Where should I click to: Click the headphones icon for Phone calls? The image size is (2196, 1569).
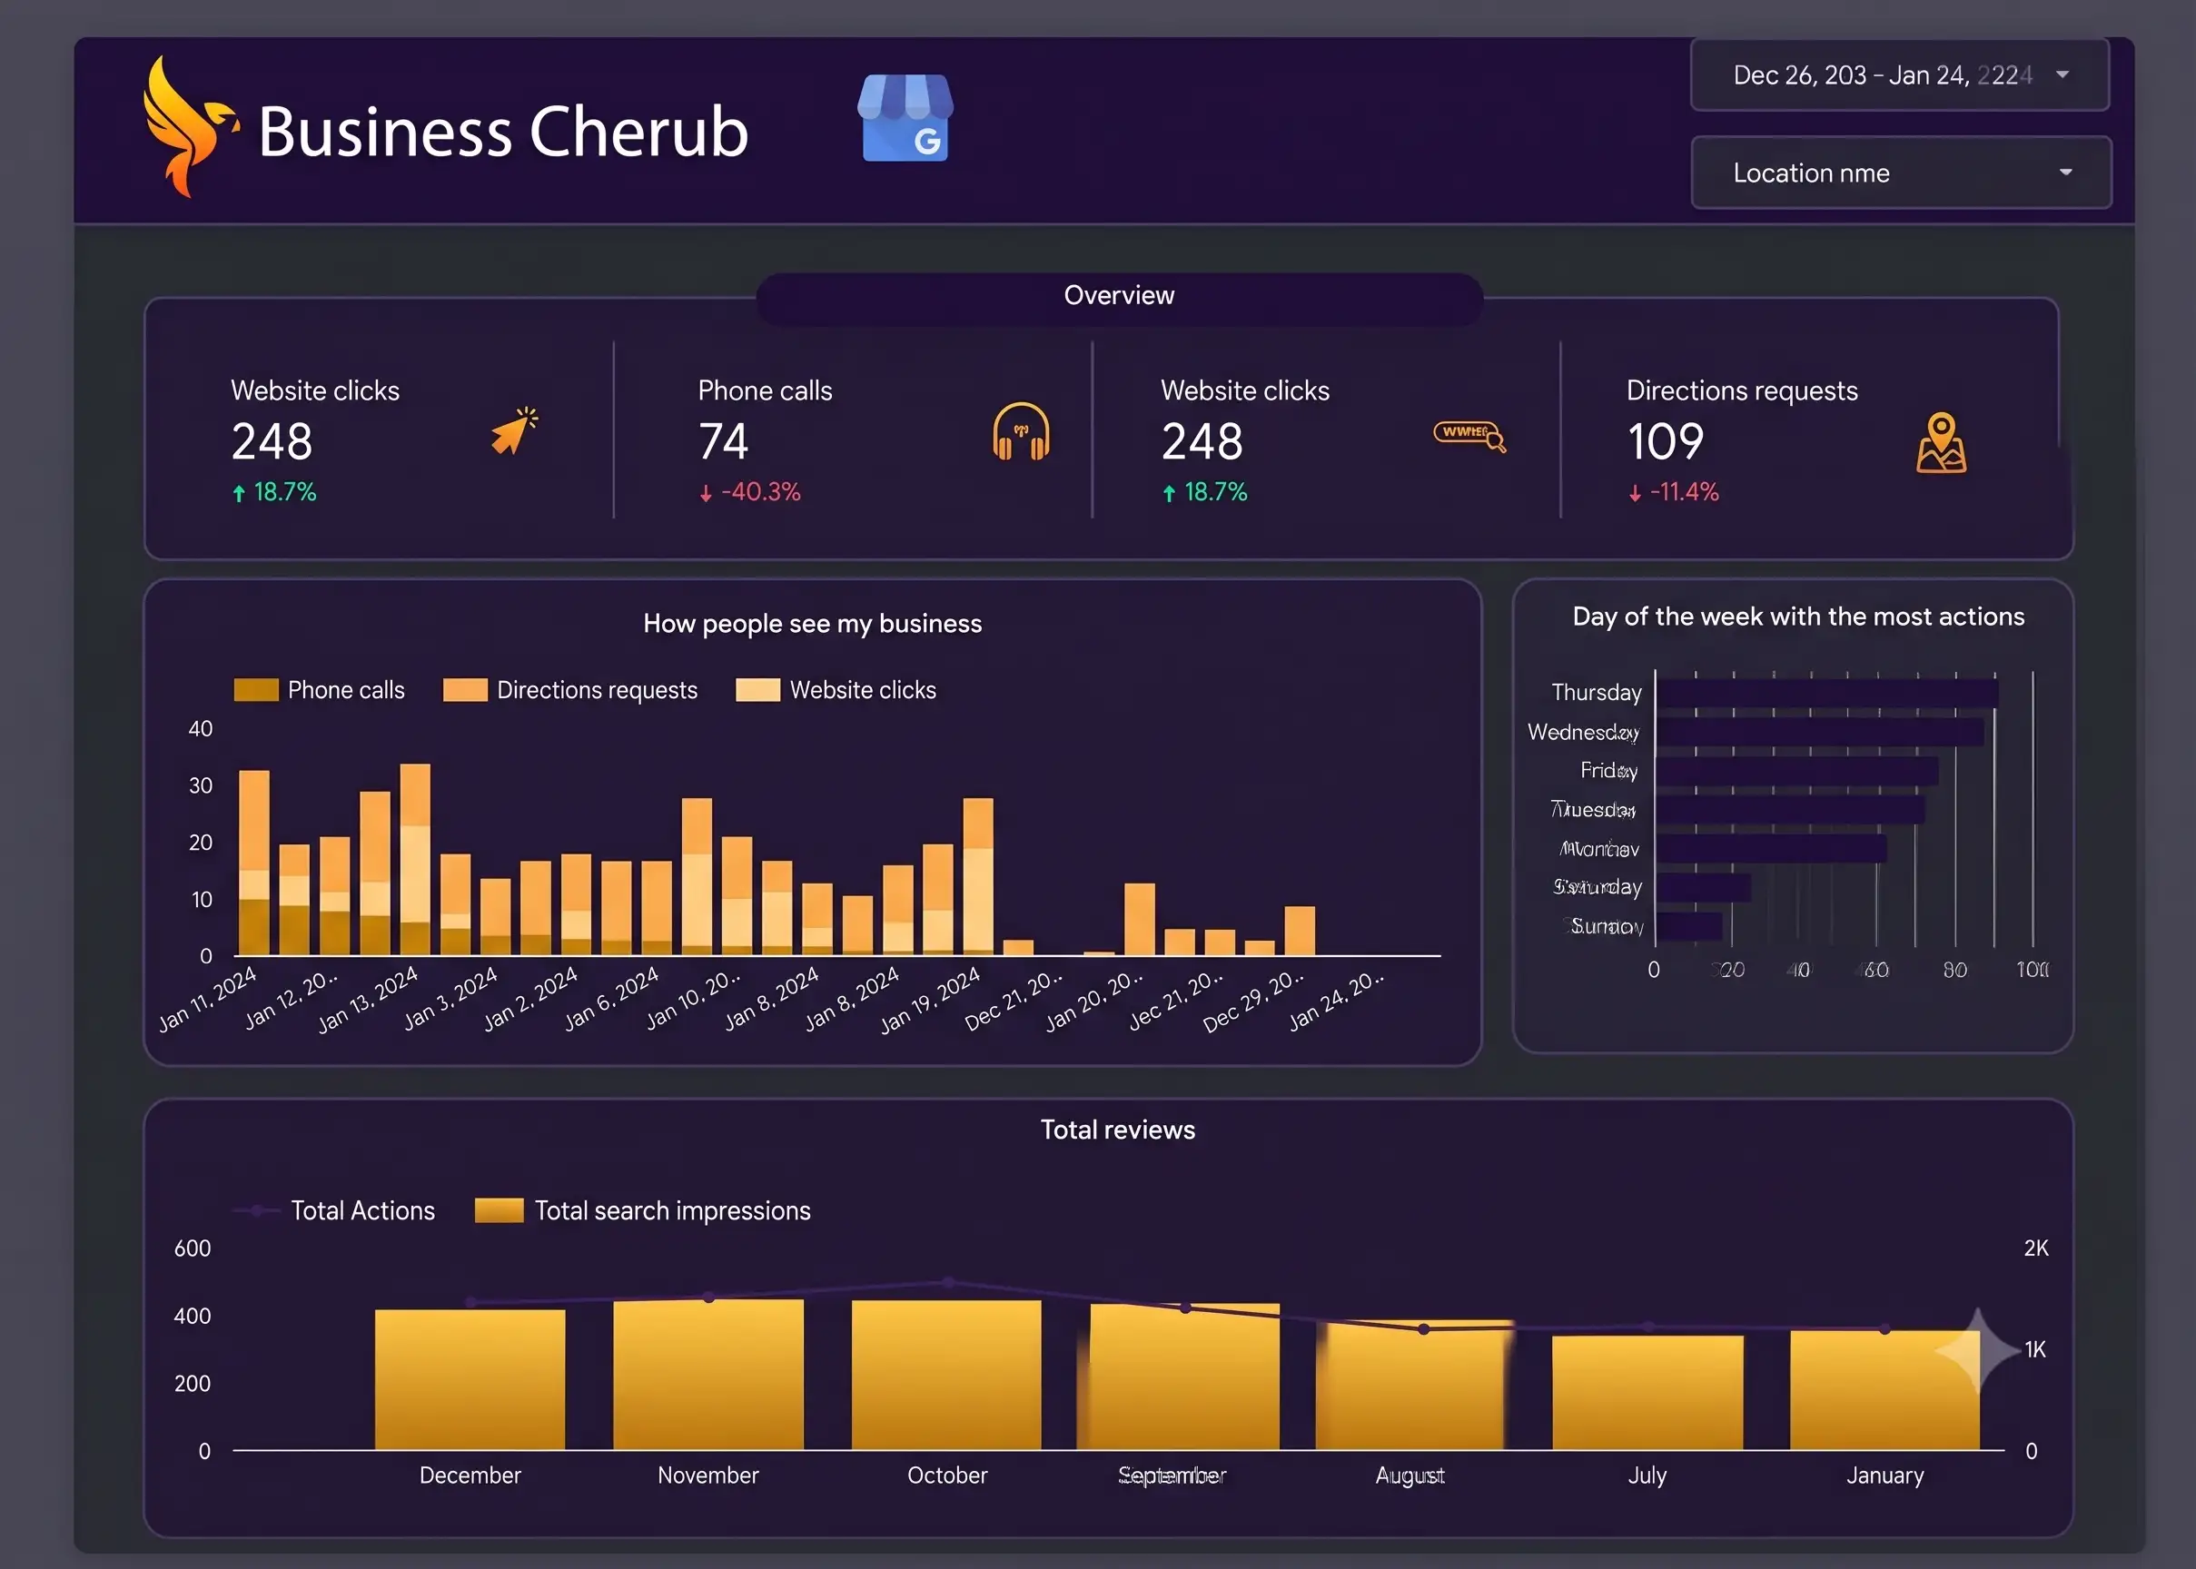[1020, 431]
